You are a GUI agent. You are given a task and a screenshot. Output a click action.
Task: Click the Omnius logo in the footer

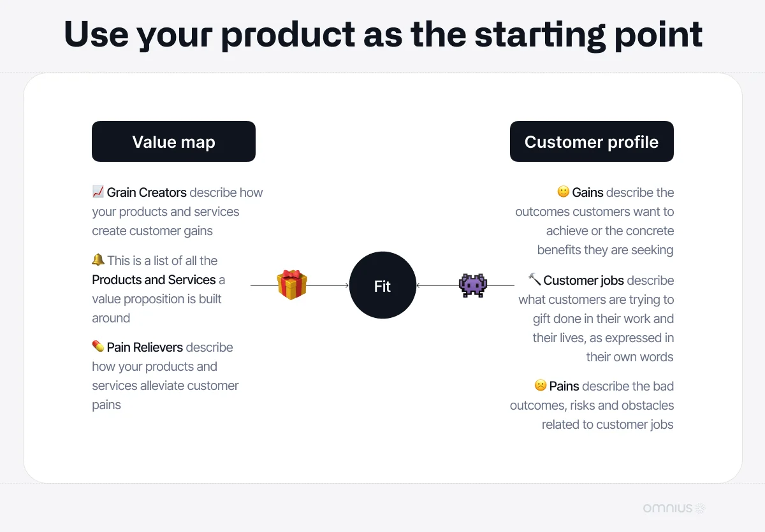[674, 508]
